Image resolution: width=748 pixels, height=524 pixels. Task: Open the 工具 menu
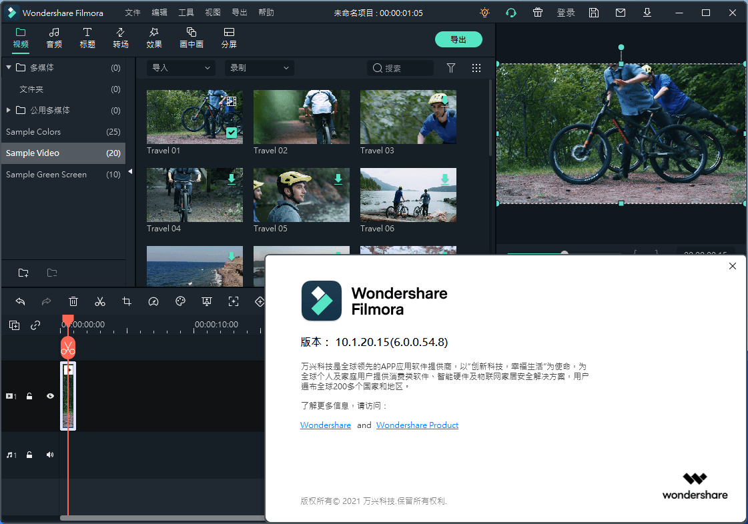186,13
